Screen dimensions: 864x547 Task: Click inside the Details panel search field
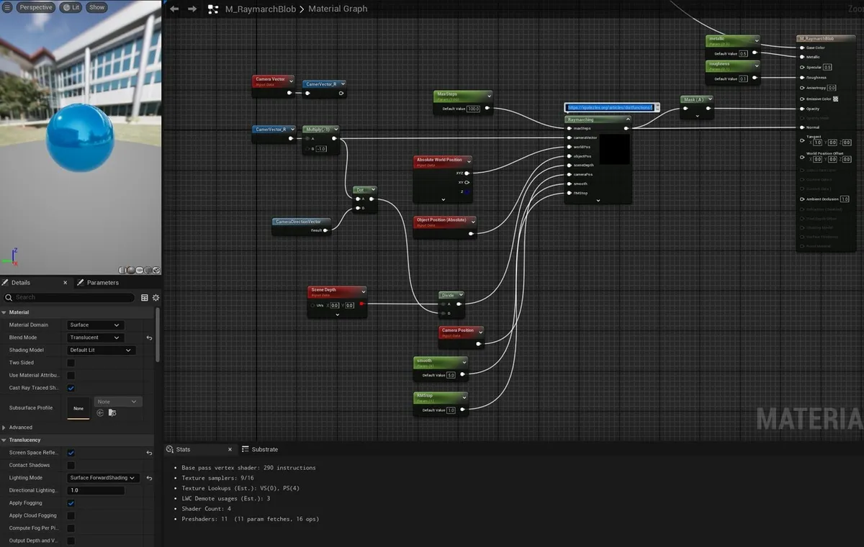72,297
